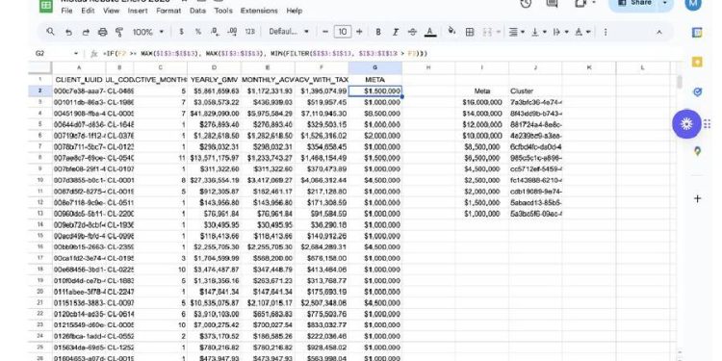Click the vertical scrollbar thumb
Viewport: 722px width, 361px height.
(680, 82)
